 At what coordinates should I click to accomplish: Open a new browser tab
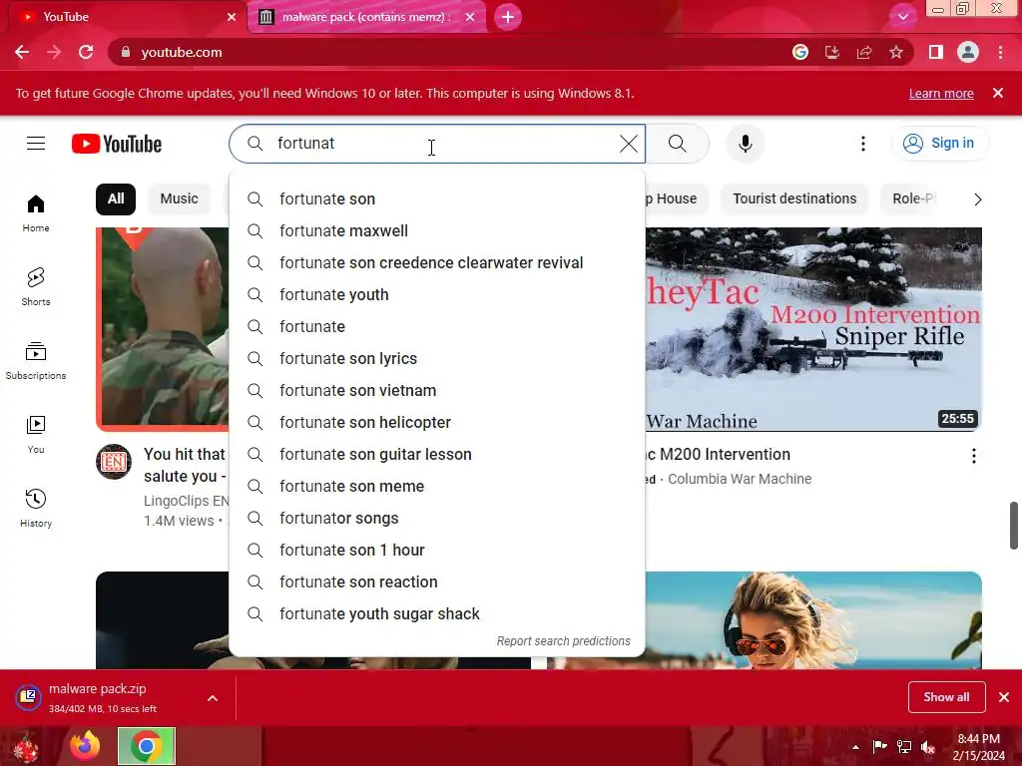click(508, 17)
